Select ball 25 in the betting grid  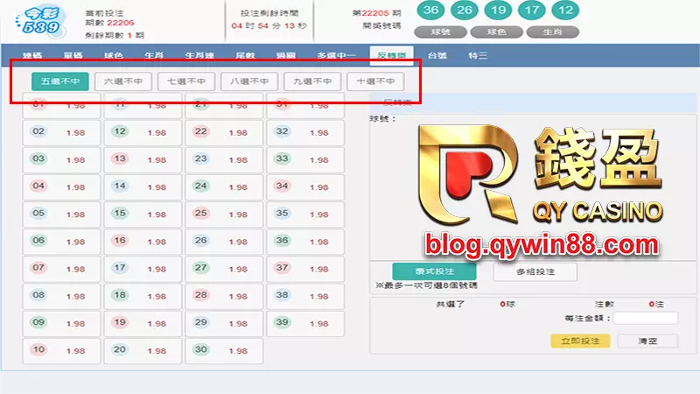(201, 213)
